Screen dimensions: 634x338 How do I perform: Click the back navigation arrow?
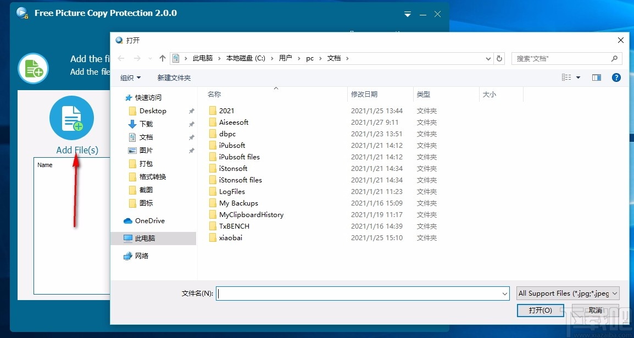click(x=121, y=58)
